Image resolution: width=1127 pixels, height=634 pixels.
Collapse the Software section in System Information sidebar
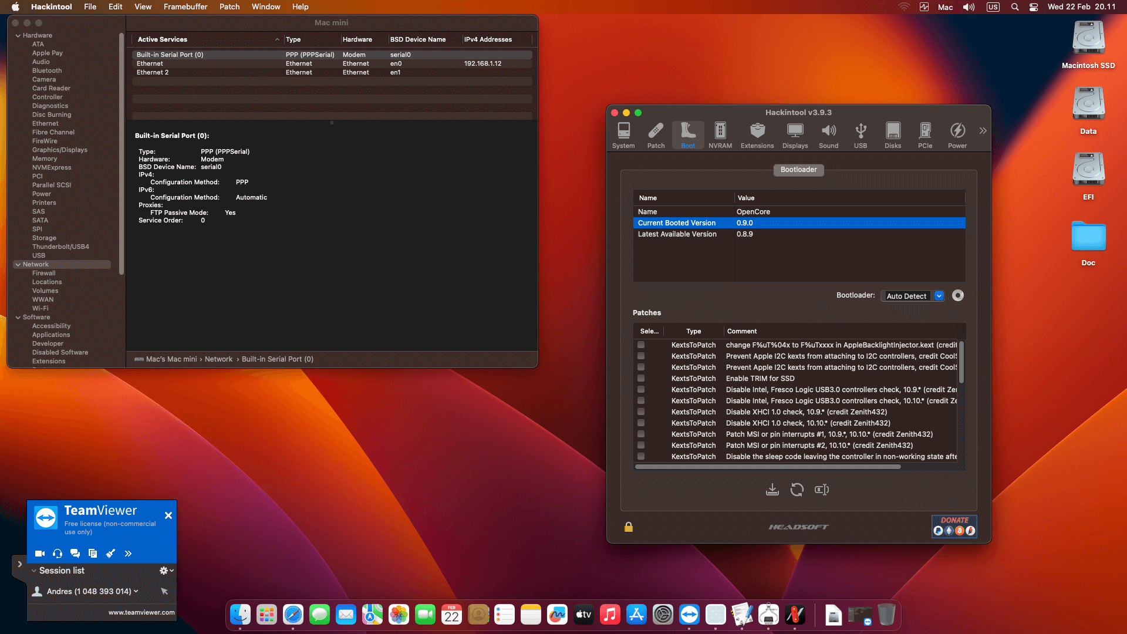tap(18, 318)
